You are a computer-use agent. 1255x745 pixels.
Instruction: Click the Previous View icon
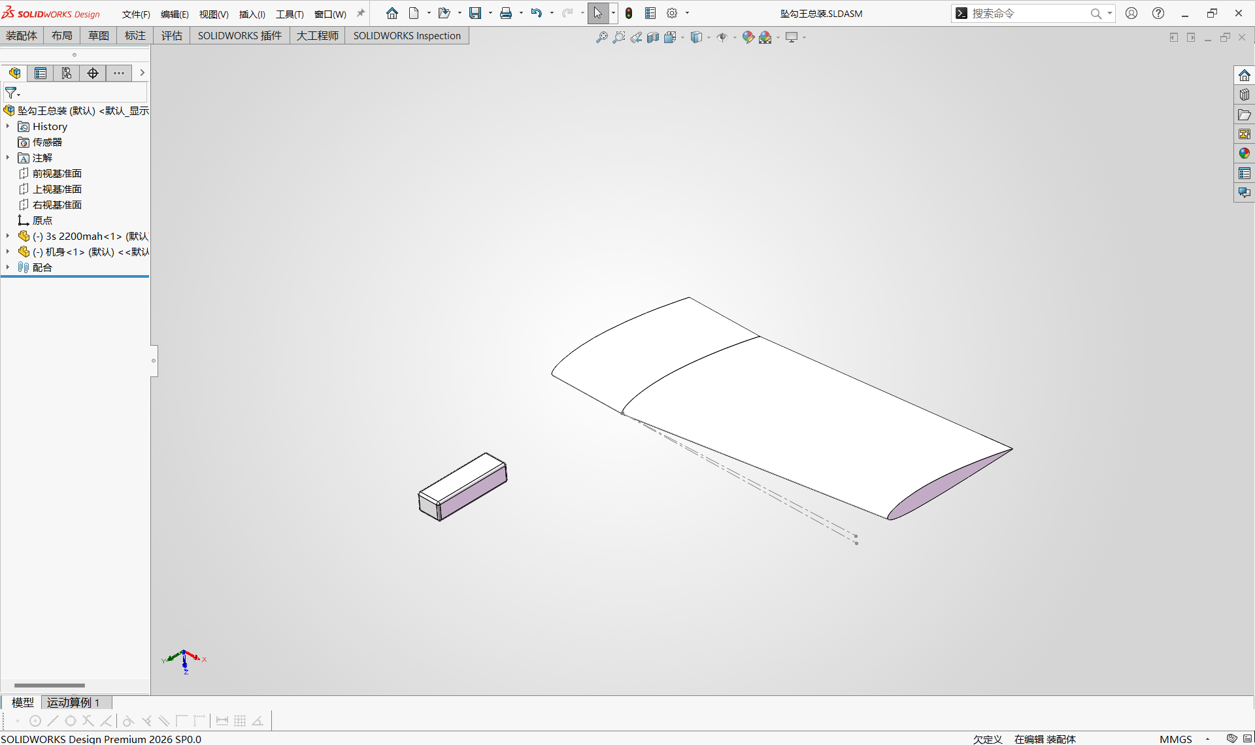[636, 37]
